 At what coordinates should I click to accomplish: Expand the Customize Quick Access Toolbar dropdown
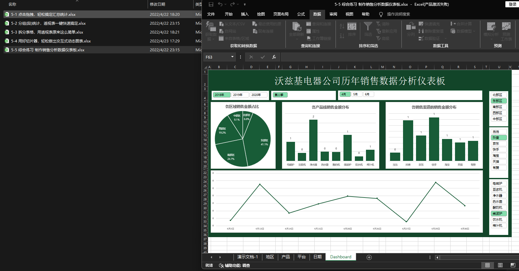(245, 4)
